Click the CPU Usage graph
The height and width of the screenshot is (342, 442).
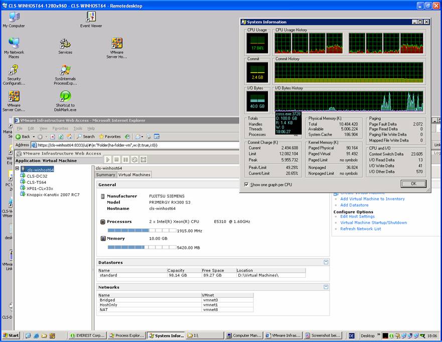click(x=257, y=43)
